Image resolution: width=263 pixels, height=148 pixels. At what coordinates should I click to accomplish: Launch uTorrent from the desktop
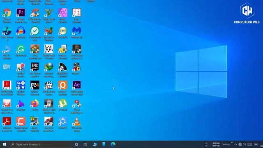click(x=63, y=103)
